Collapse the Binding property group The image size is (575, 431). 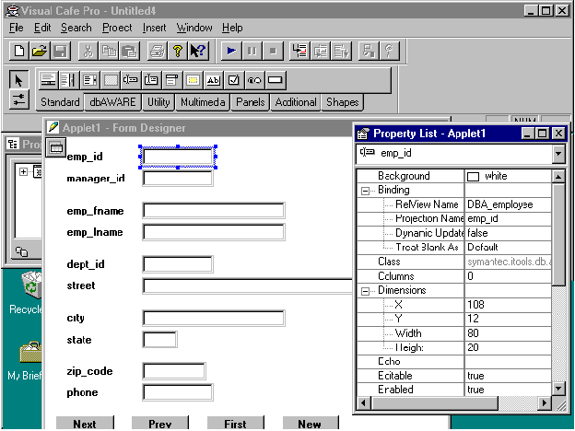pos(365,191)
